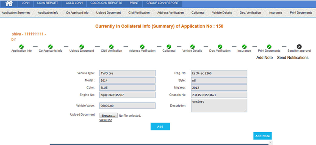Click the Mfg.Year field showing 2012

tap(219, 88)
